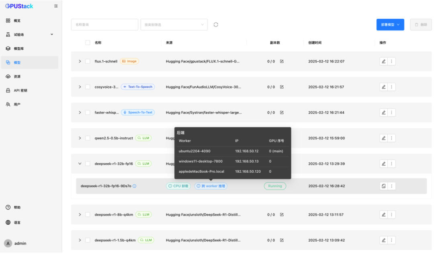Open logs icon for deepseek-r1-32b-fp16-9Ds7o instance

[383, 186]
